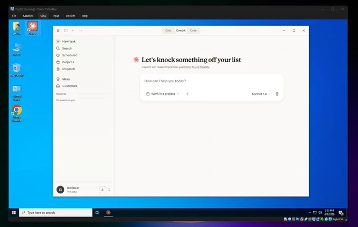The height and width of the screenshot is (227, 358).
Task: Click Claude icon on the taskbar
Action: [108, 213]
